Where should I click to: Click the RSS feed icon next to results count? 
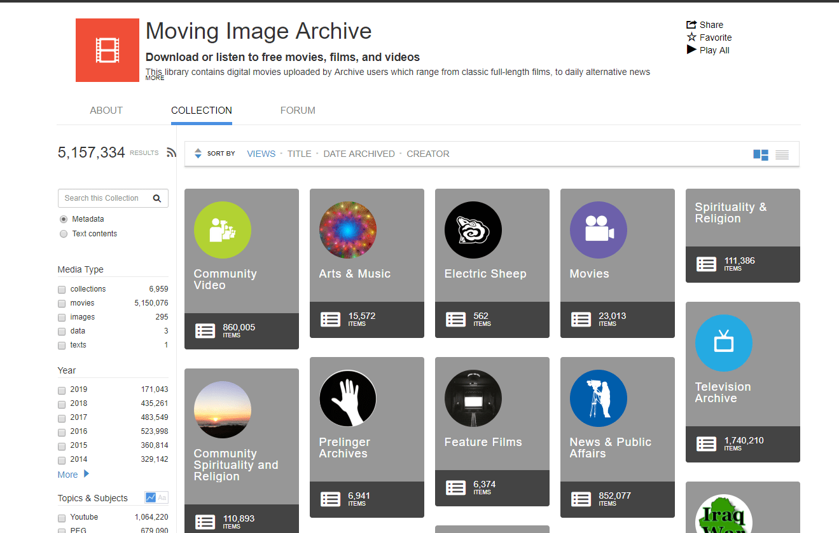171,152
